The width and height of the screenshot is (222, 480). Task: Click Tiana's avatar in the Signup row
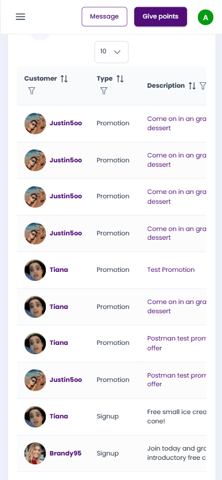tap(35, 417)
